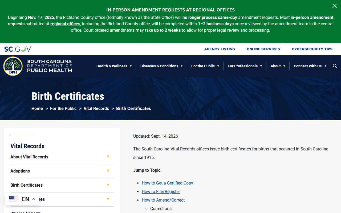Open the site search magnifier icon
Image resolution: width=341 pixels, height=213 pixels.
click(335, 66)
